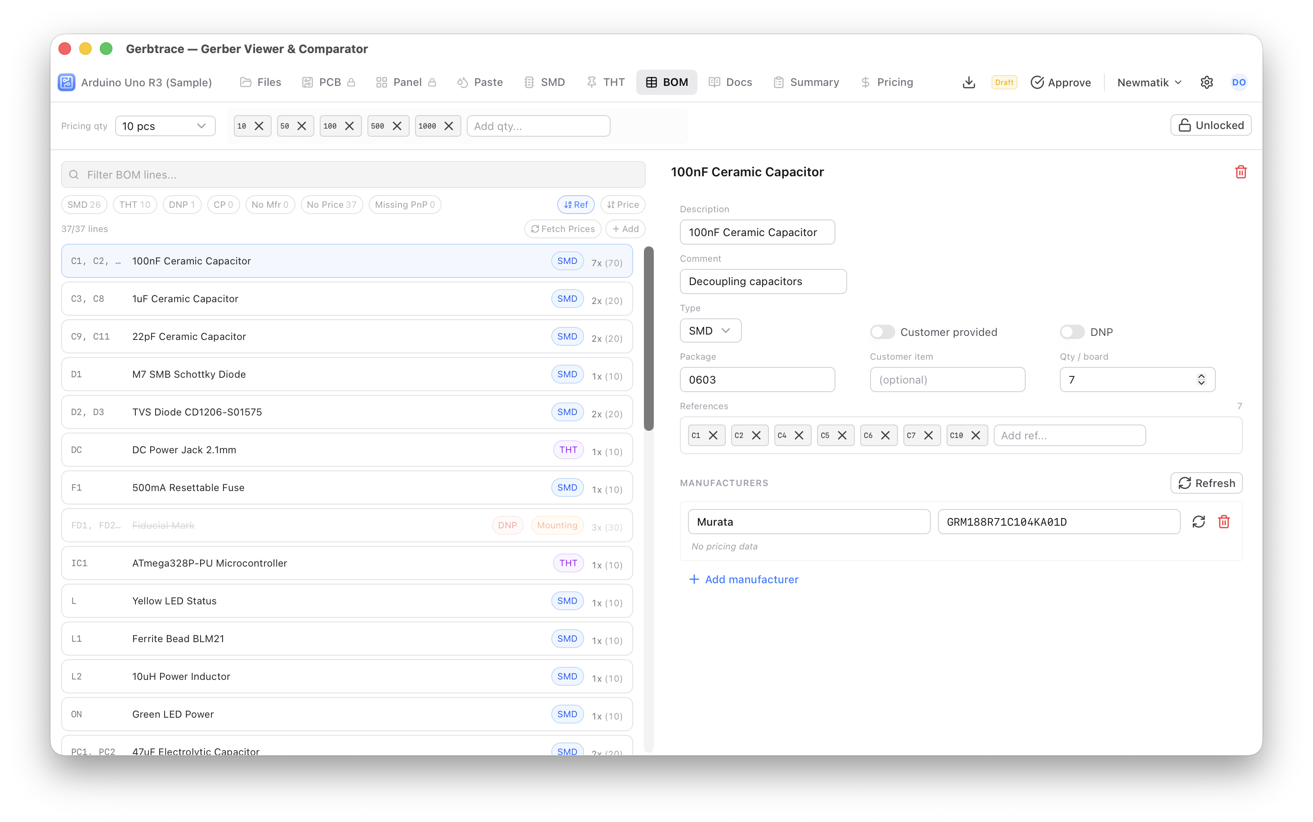Toggle the DNP 1 filter chip
Viewport: 1313px width, 822px height.
(x=182, y=205)
